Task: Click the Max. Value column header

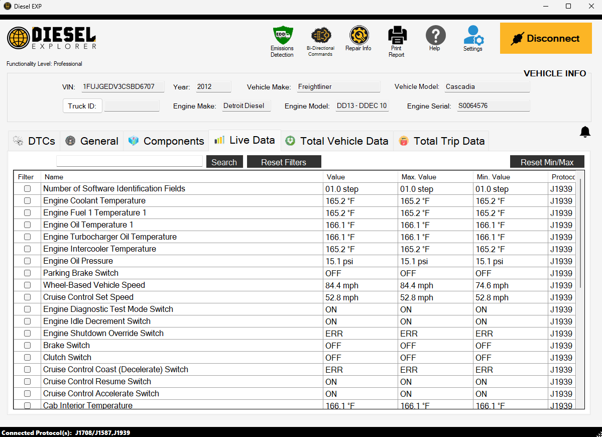Action: [436, 177]
